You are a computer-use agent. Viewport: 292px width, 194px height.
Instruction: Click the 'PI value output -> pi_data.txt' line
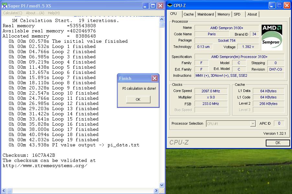[74, 145]
